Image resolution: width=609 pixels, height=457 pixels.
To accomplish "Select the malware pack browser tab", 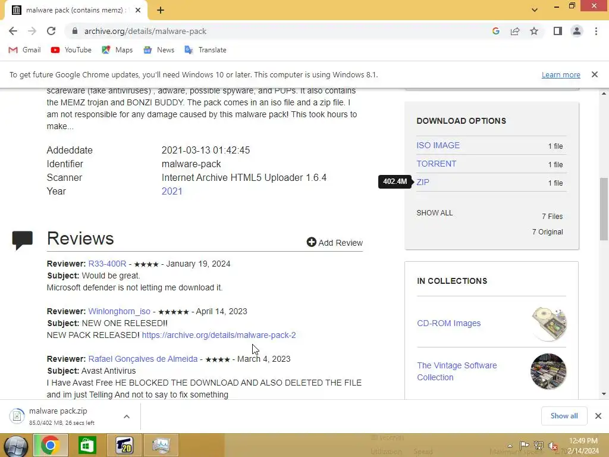I will 76,10.
